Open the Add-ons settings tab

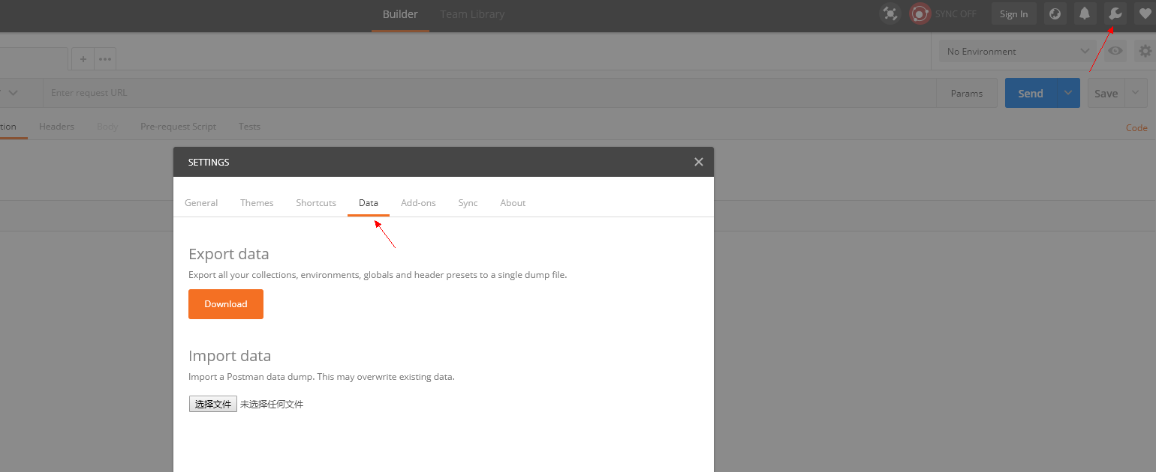click(418, 203)
